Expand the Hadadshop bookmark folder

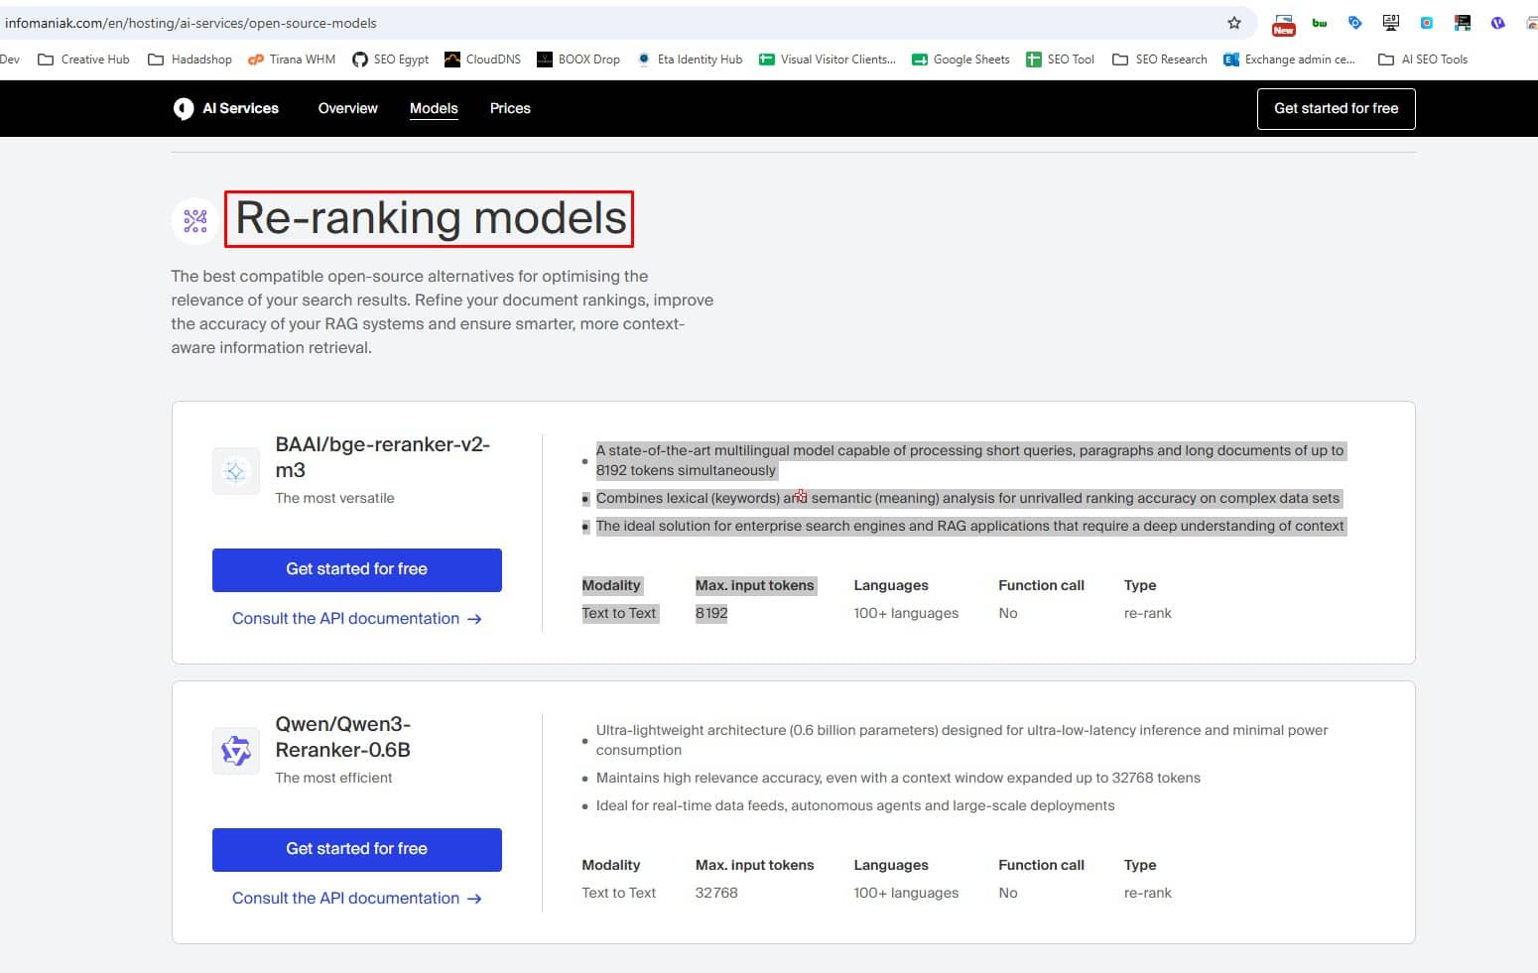(x=190, y=60)
